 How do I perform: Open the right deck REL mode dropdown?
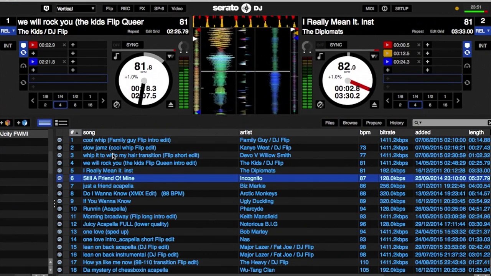tap(483, 31)
